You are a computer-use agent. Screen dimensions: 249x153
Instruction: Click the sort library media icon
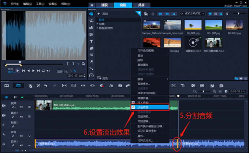[227, 14]
